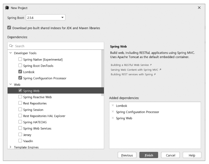
Task: Enable Spring HATEOAS checkbox
Action: 20,122
